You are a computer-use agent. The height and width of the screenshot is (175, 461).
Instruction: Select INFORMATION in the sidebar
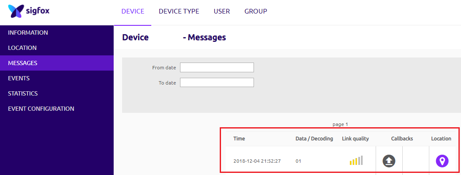57,33
